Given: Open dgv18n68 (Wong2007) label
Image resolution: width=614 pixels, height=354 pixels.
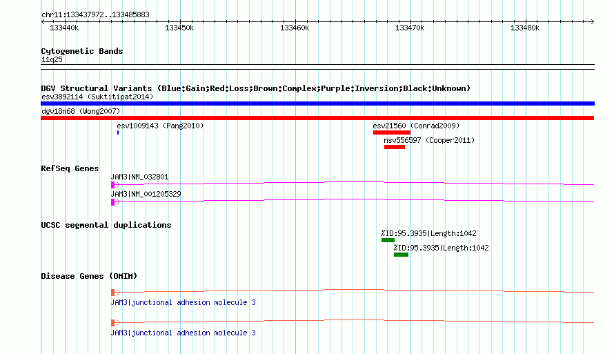Looking at the screenshot, I should (x=81, y=111).
